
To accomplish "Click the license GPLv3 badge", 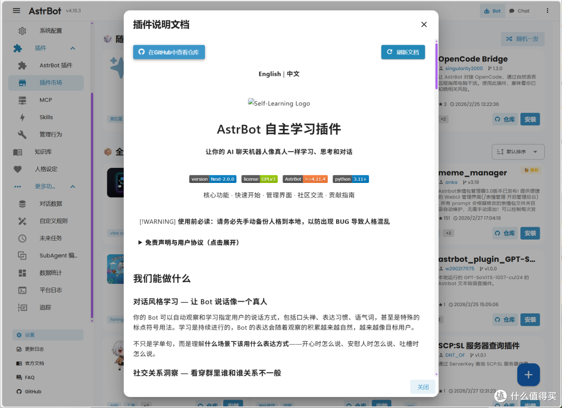I will point(260,179).
